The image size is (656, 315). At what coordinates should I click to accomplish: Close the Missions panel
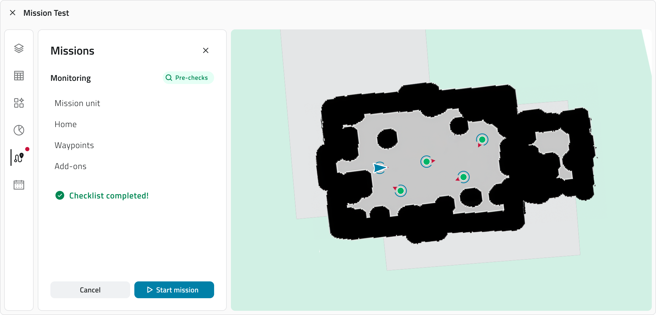tap(206, 50)
